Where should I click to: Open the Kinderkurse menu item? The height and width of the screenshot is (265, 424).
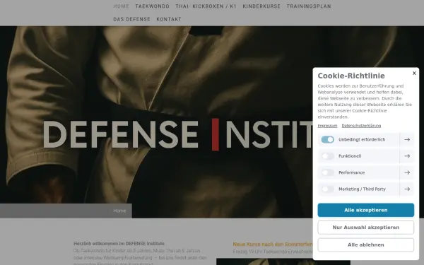coord(261,6)
